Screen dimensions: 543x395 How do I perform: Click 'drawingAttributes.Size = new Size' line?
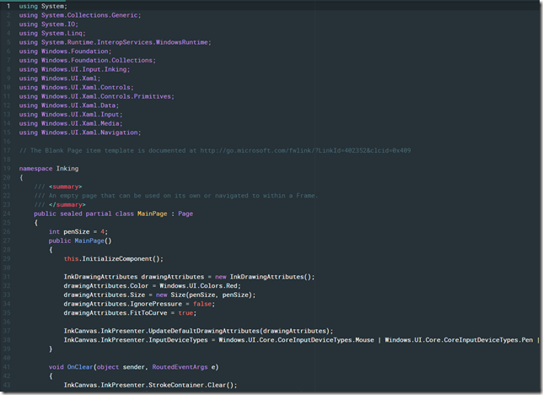click(159, 295)
